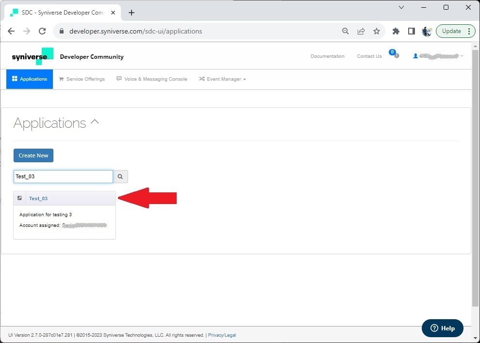The image size is (480, 343).
Task: Open the Documentation link
Action: [x=327, y=56]
